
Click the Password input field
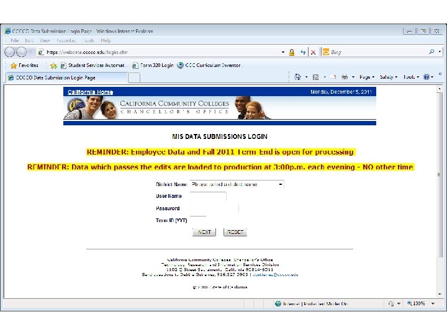click(x=214, y=208)
